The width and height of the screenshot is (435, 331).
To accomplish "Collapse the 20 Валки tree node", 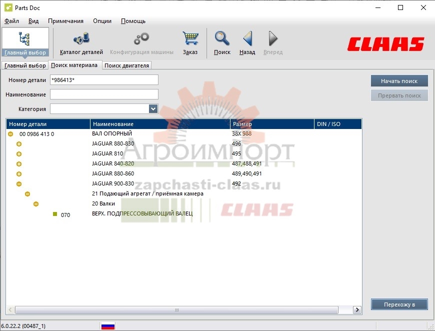I will pos(35,204).
